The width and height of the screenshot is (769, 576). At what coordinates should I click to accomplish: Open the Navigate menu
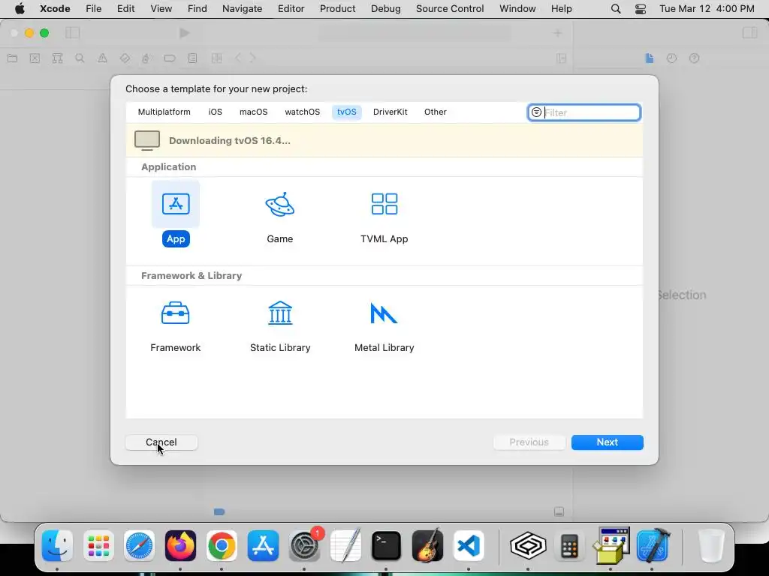pyautogui.click(x=243, y=9)
